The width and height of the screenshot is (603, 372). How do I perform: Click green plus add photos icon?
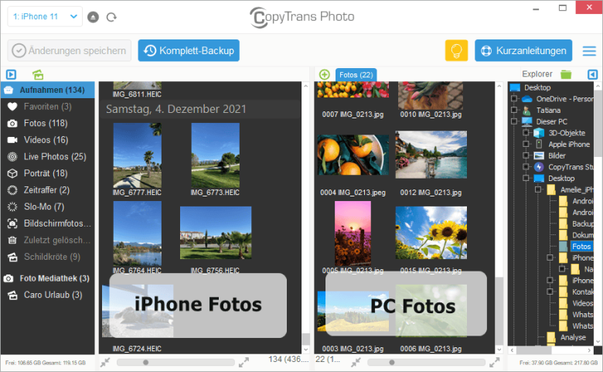pos(325,74)
